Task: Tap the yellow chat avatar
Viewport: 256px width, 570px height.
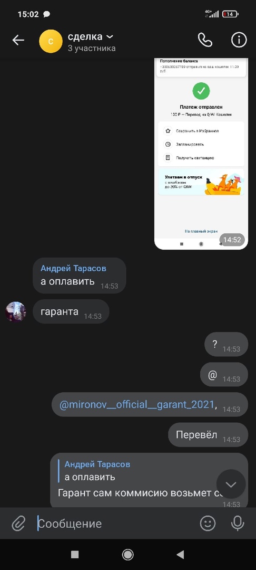Action: coord(51,41)
